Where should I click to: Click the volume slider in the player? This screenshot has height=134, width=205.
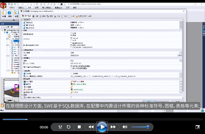[140, 127]
